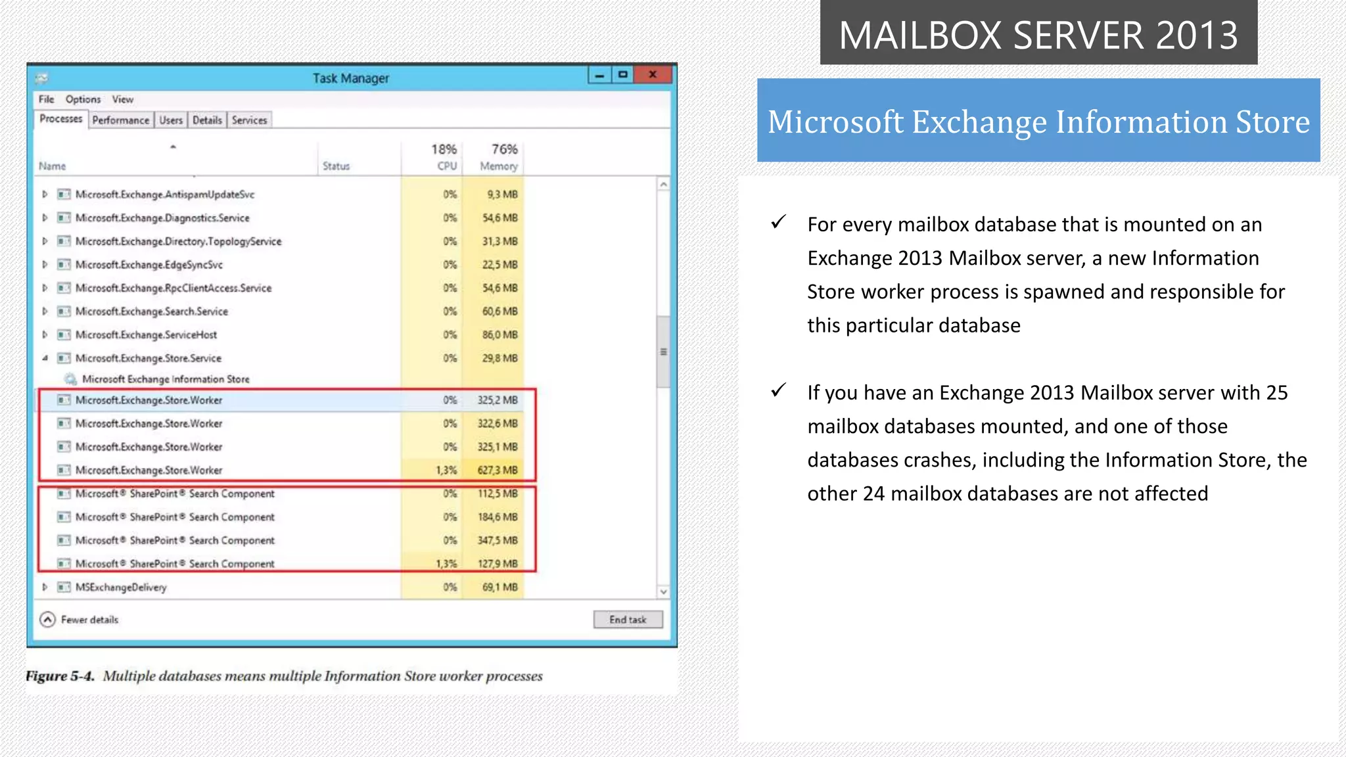The height and width of the screenshot is (757, 1346).
Task: Click icon of SharePoint Search Component 184,6 MB
Action: pos(64,517)
